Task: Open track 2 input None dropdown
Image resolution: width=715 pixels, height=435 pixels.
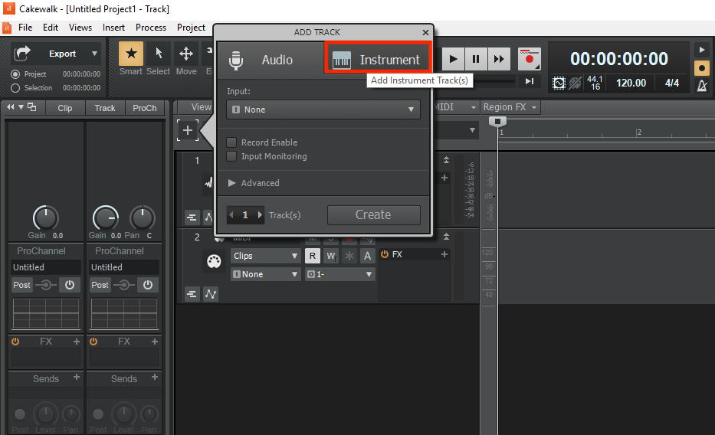Action: click(265, 274)
